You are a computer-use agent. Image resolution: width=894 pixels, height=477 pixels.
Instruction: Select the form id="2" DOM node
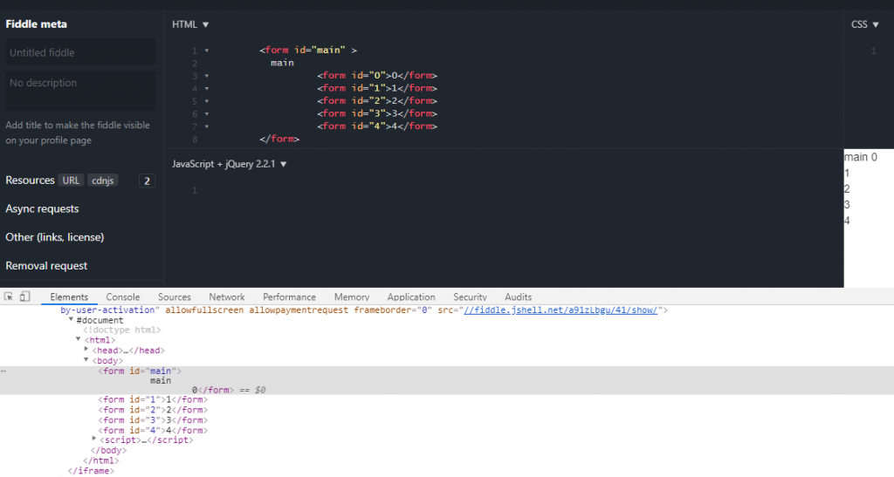click(153, 410)
